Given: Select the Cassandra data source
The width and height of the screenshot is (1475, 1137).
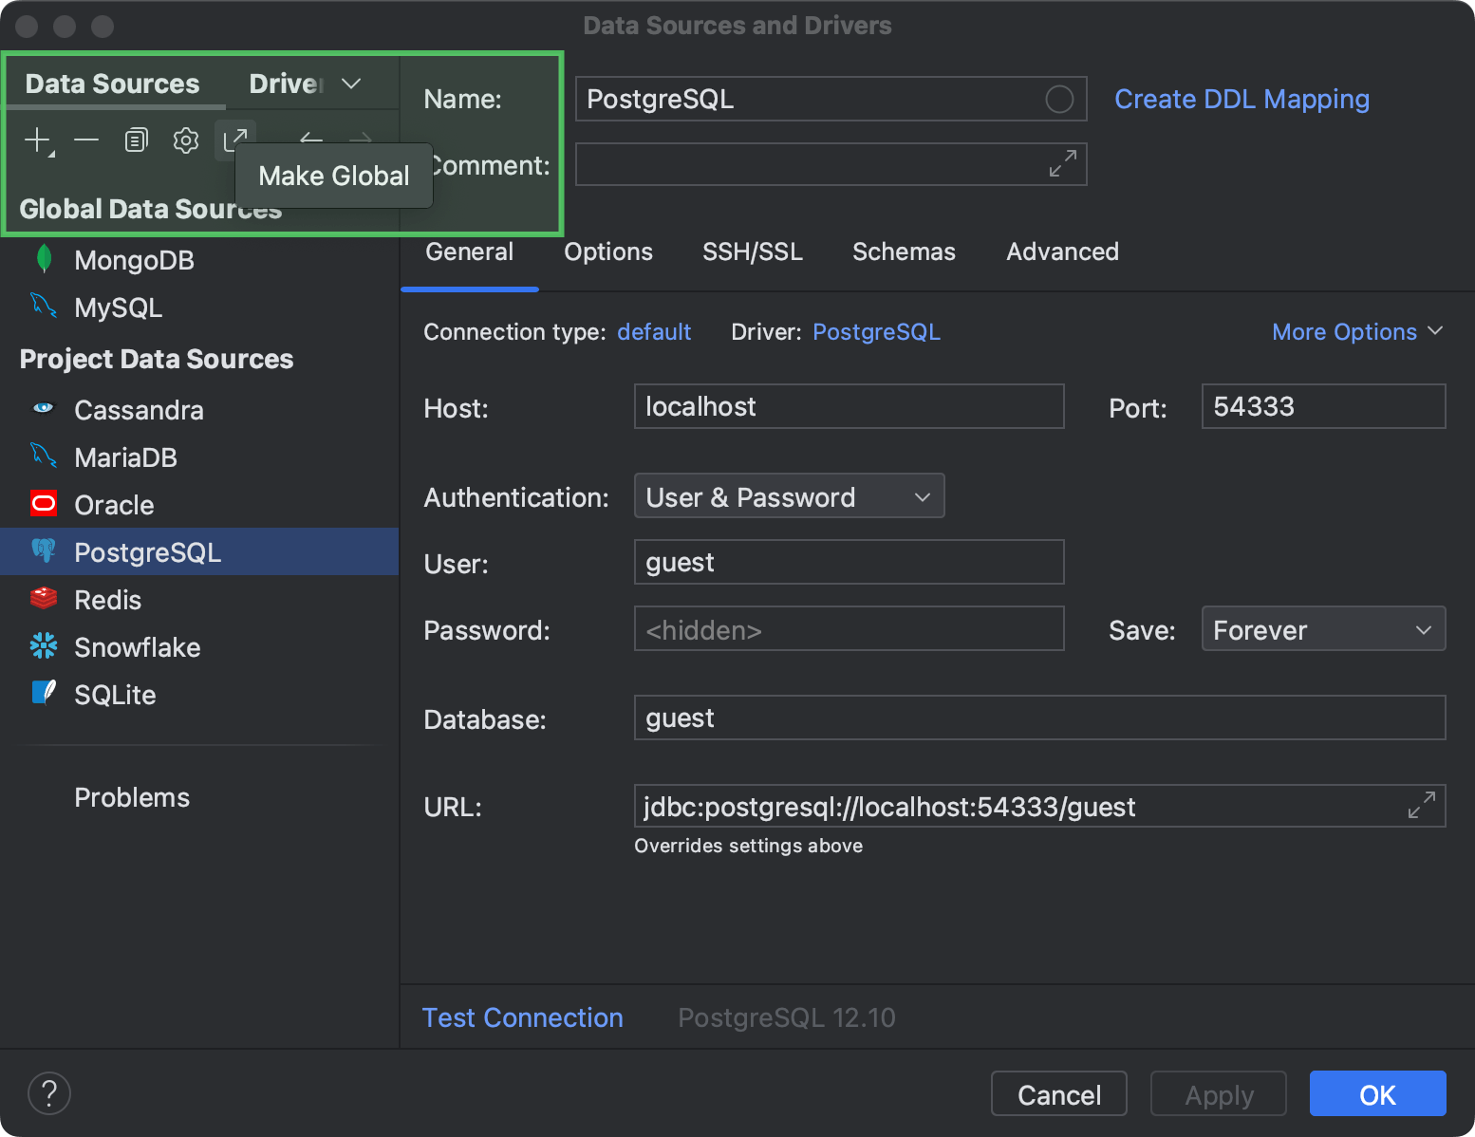Looking at the screenshot, I should tap(139, 409).
